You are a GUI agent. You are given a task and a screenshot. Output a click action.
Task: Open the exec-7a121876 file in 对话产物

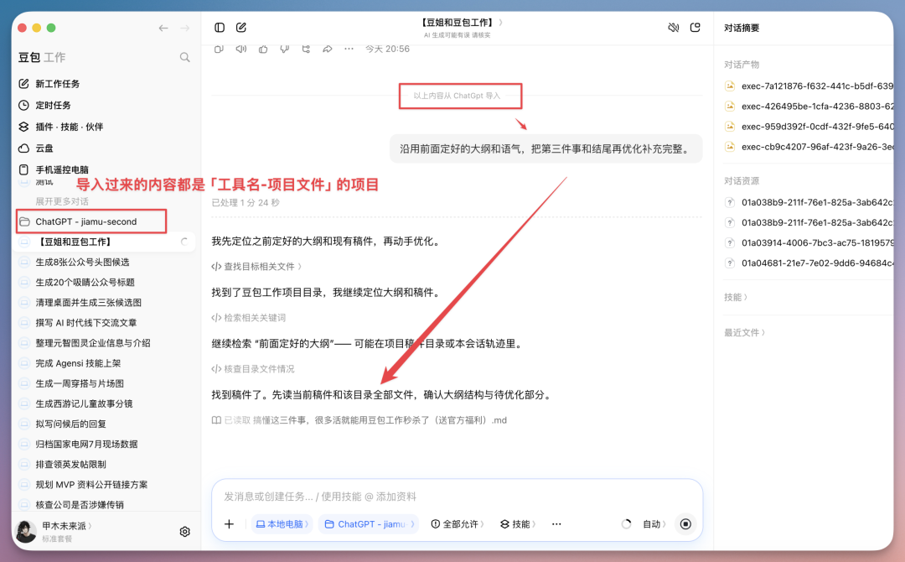809,86
